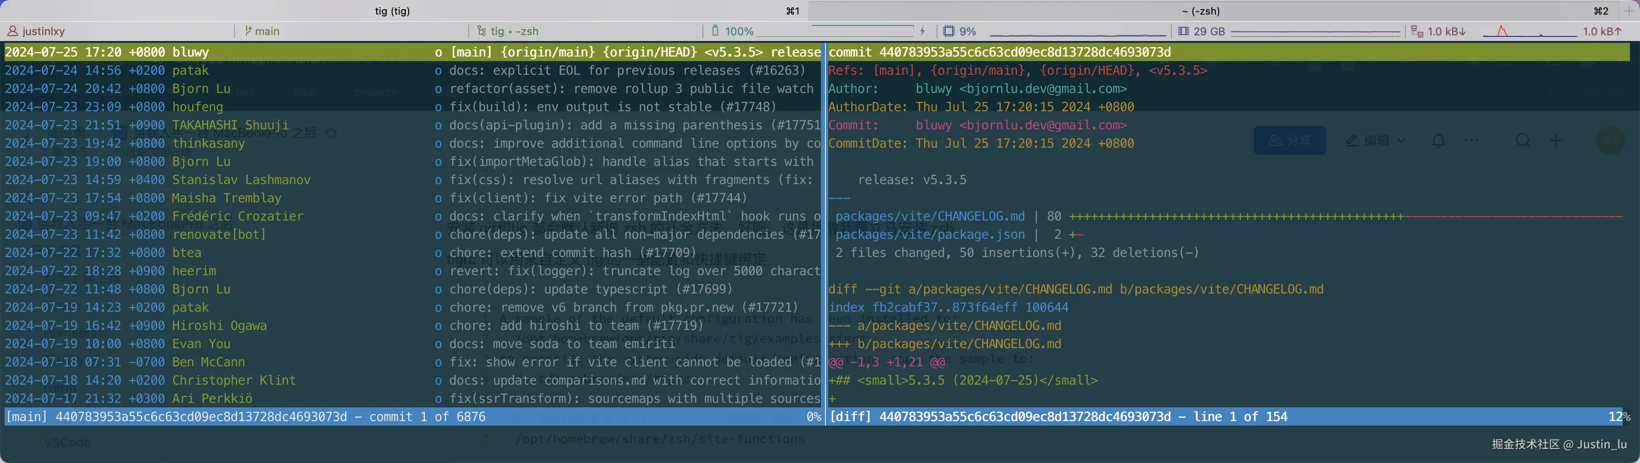Click the star favorite icon in background window
This screenshot has width=1640, height=463.
pos(331,133)
